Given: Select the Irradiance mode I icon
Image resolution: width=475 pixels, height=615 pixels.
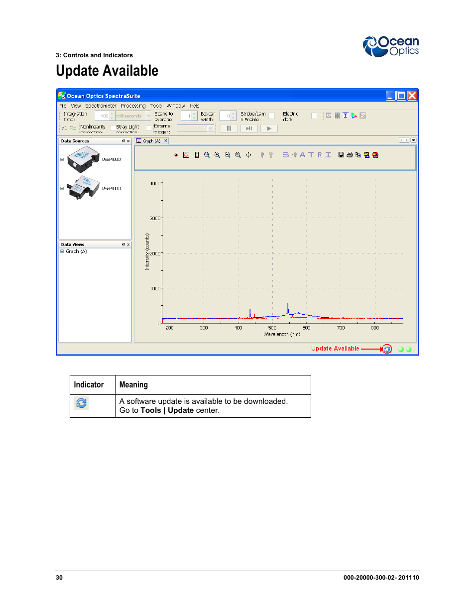Looking at the screenshot, I should [x=328, y=155].
